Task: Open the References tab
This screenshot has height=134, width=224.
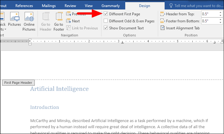Action: [x=24, y=6]
